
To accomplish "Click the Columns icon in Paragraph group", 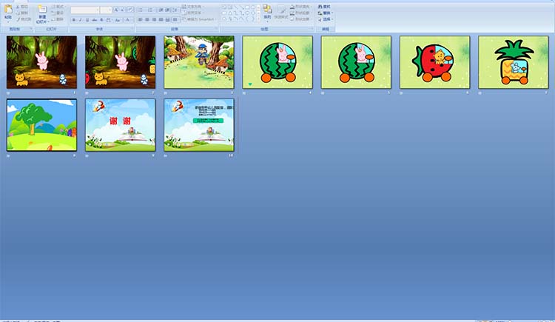I will [175, 20].
